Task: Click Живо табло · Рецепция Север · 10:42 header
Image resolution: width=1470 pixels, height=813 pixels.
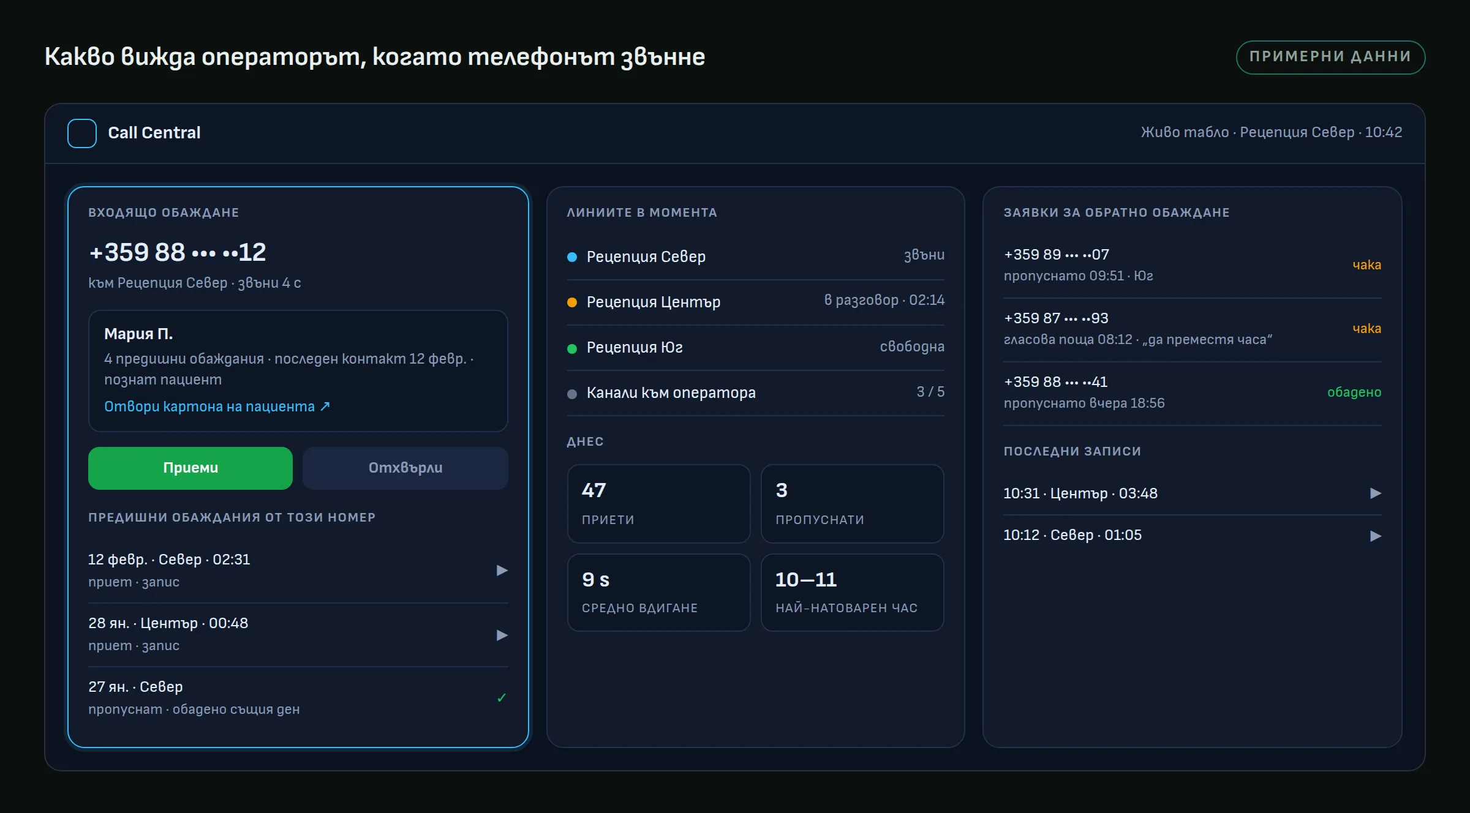Action: coord(1272,132)
